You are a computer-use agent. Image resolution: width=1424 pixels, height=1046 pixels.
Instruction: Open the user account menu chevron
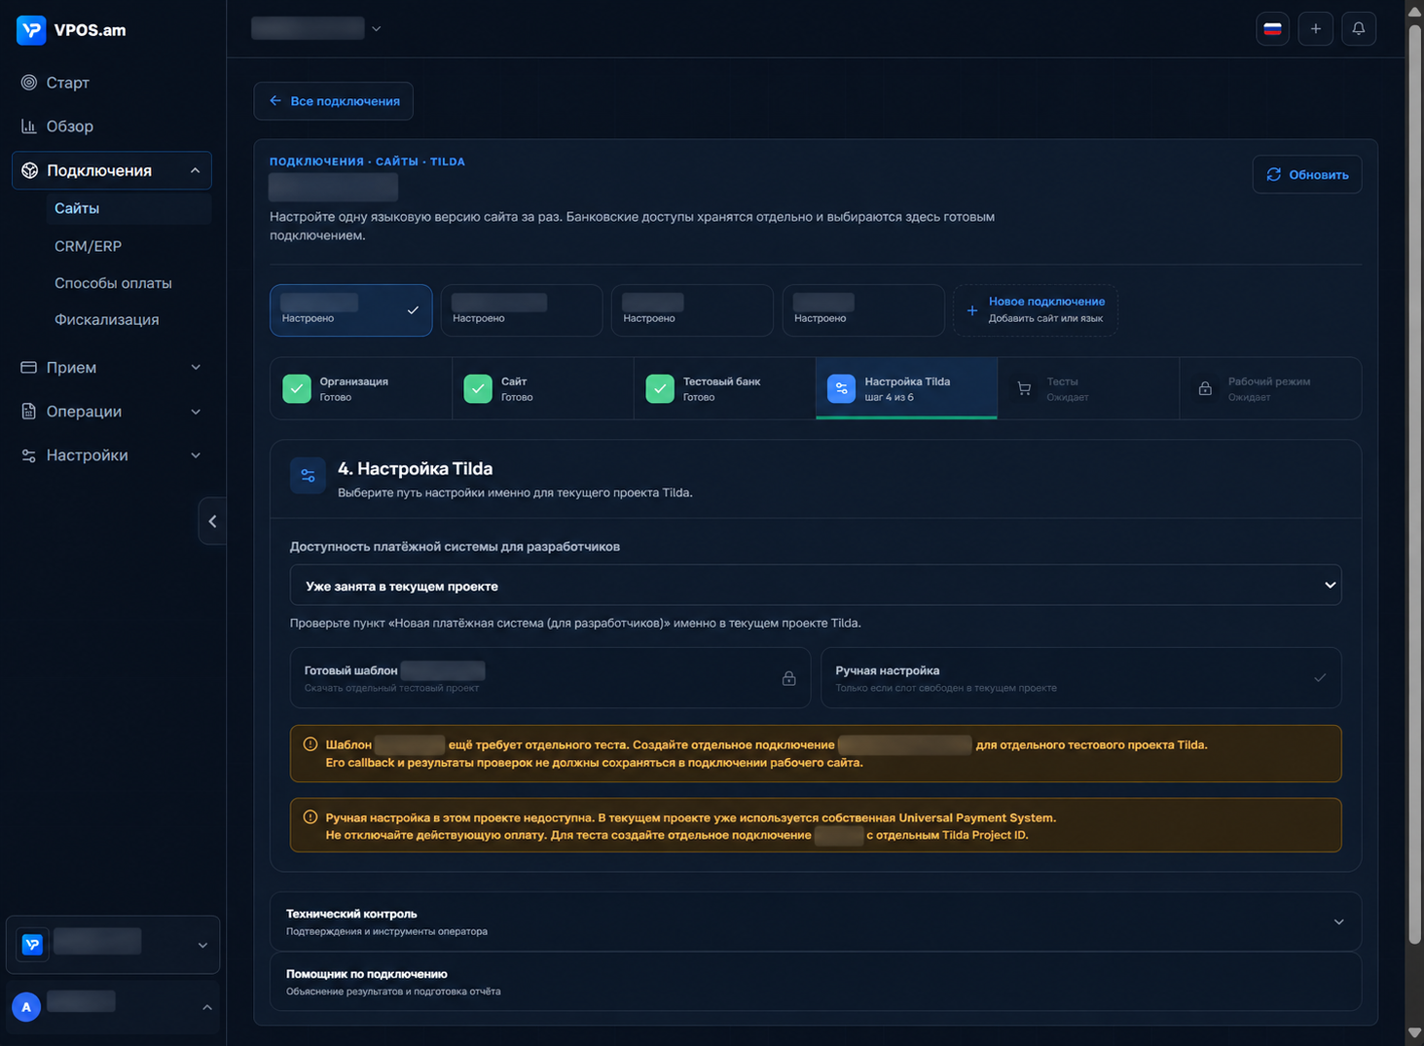click(x=206, y=1007)
